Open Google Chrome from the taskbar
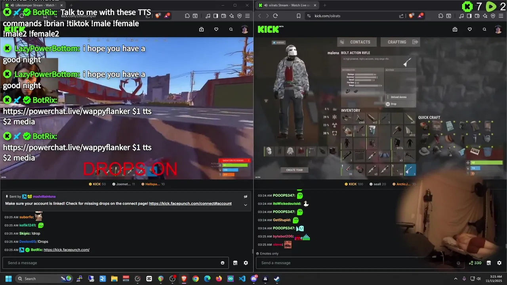 pos(196,279)
